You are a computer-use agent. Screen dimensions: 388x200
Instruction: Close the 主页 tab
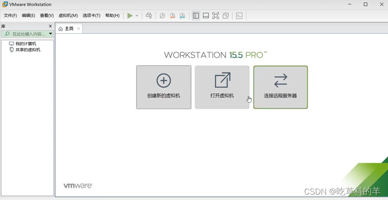78,29
